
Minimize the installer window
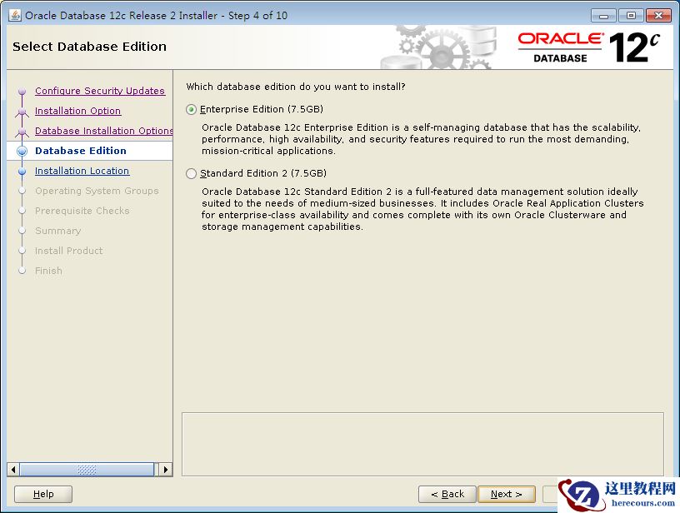(x=603, y=16)
